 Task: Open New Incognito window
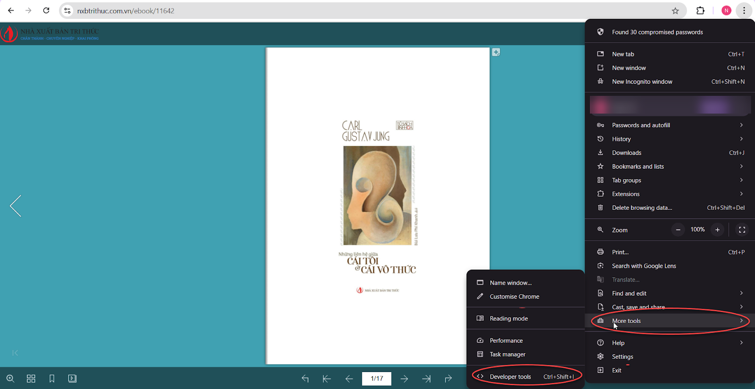pos(670,82)
